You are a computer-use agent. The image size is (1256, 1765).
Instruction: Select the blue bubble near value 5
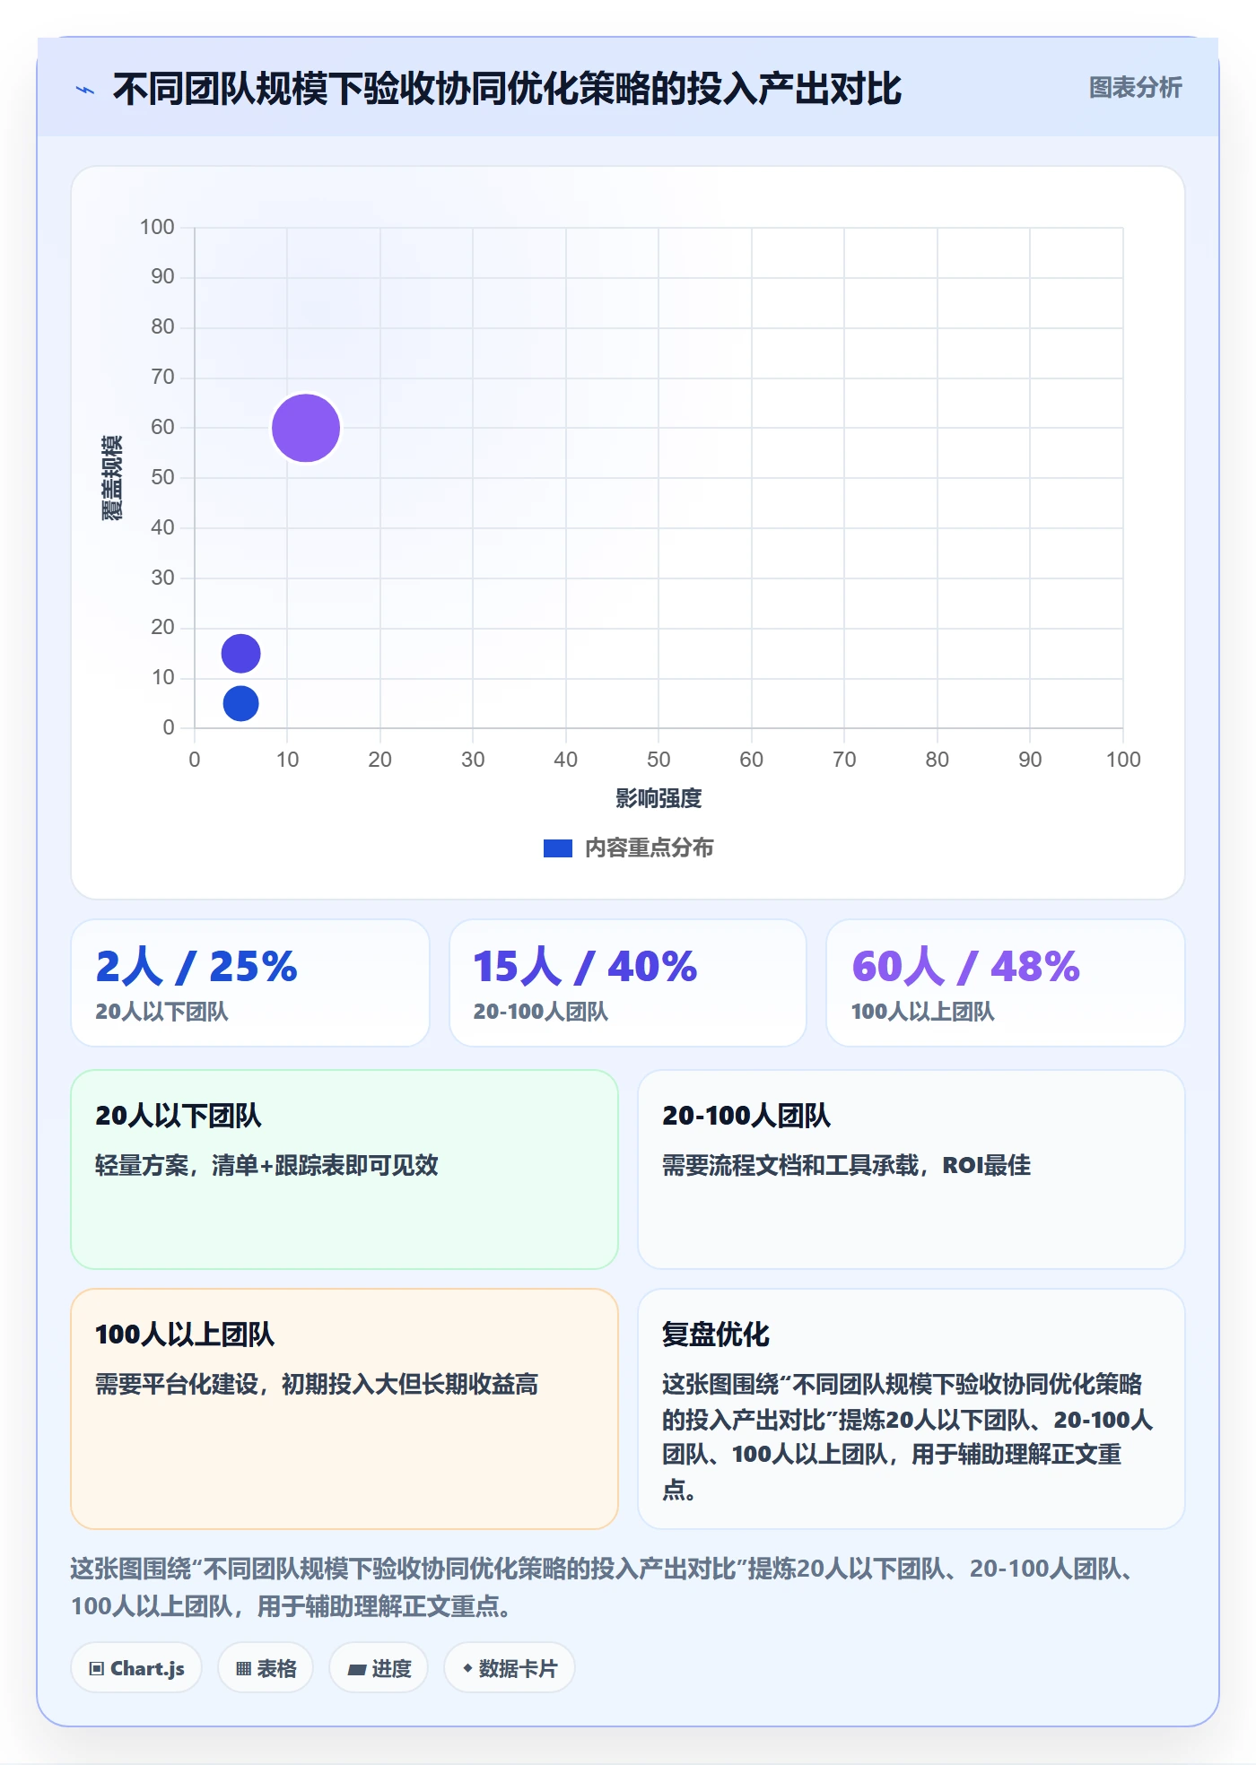point(240,703)
